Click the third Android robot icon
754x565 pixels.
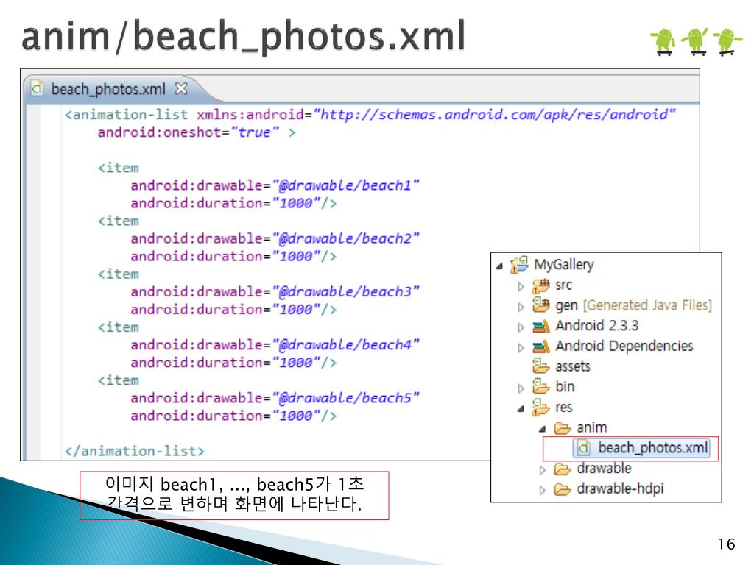pyautogui.click(x=727, y=41)
